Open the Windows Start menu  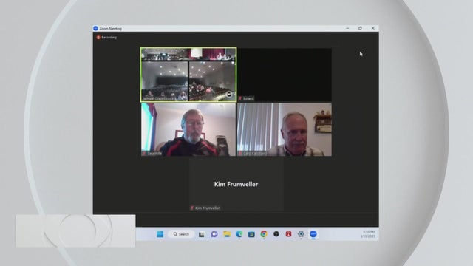point(160,234)
